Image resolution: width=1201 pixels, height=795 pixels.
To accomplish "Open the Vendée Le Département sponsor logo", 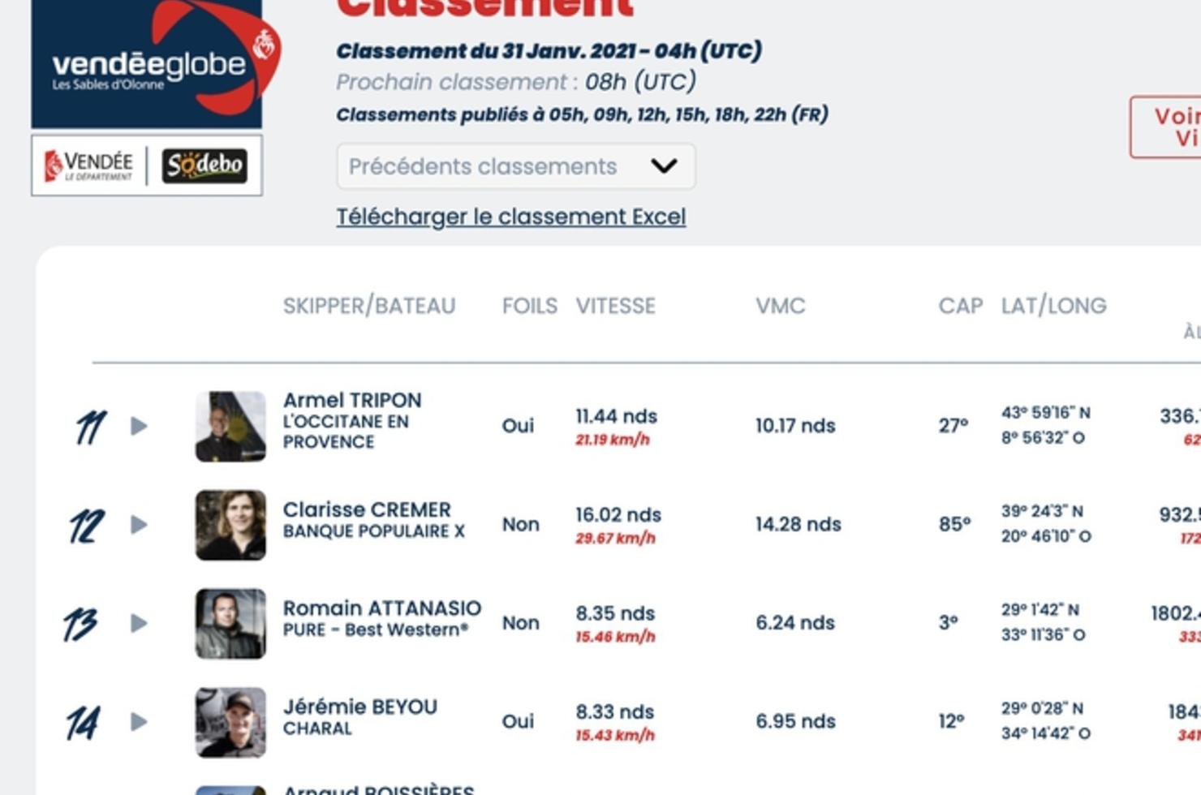I will [88, 165].
